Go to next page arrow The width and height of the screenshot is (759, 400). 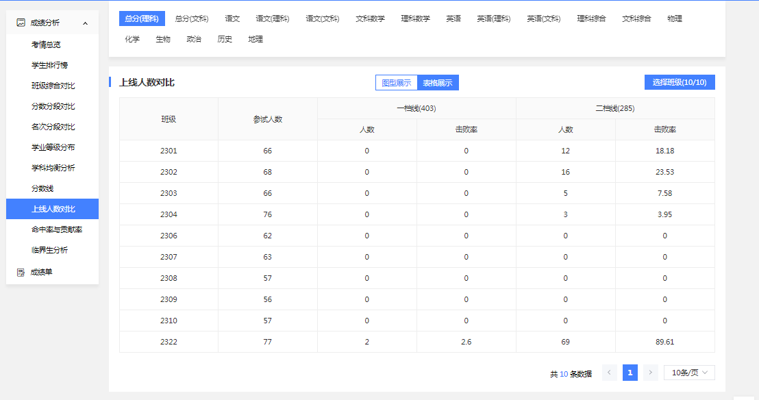(651, 373)
